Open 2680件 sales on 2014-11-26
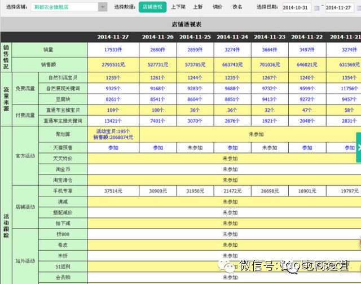Viewport: 361px width, 284px height. click(x=158, y=50)
